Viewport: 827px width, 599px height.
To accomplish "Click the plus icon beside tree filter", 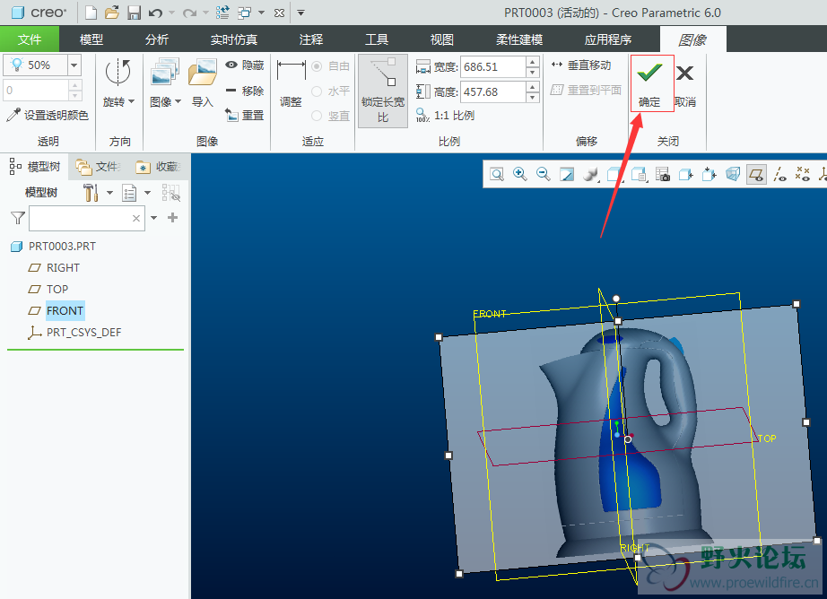I will point(172,217).
